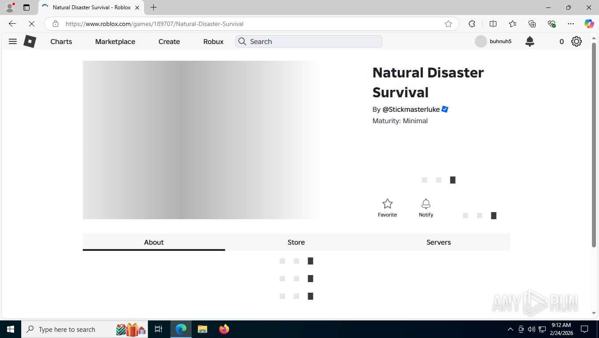This screenshot has height=338, width=599.
Task: Open the Robux page link
Action: (x=214, y=41)
